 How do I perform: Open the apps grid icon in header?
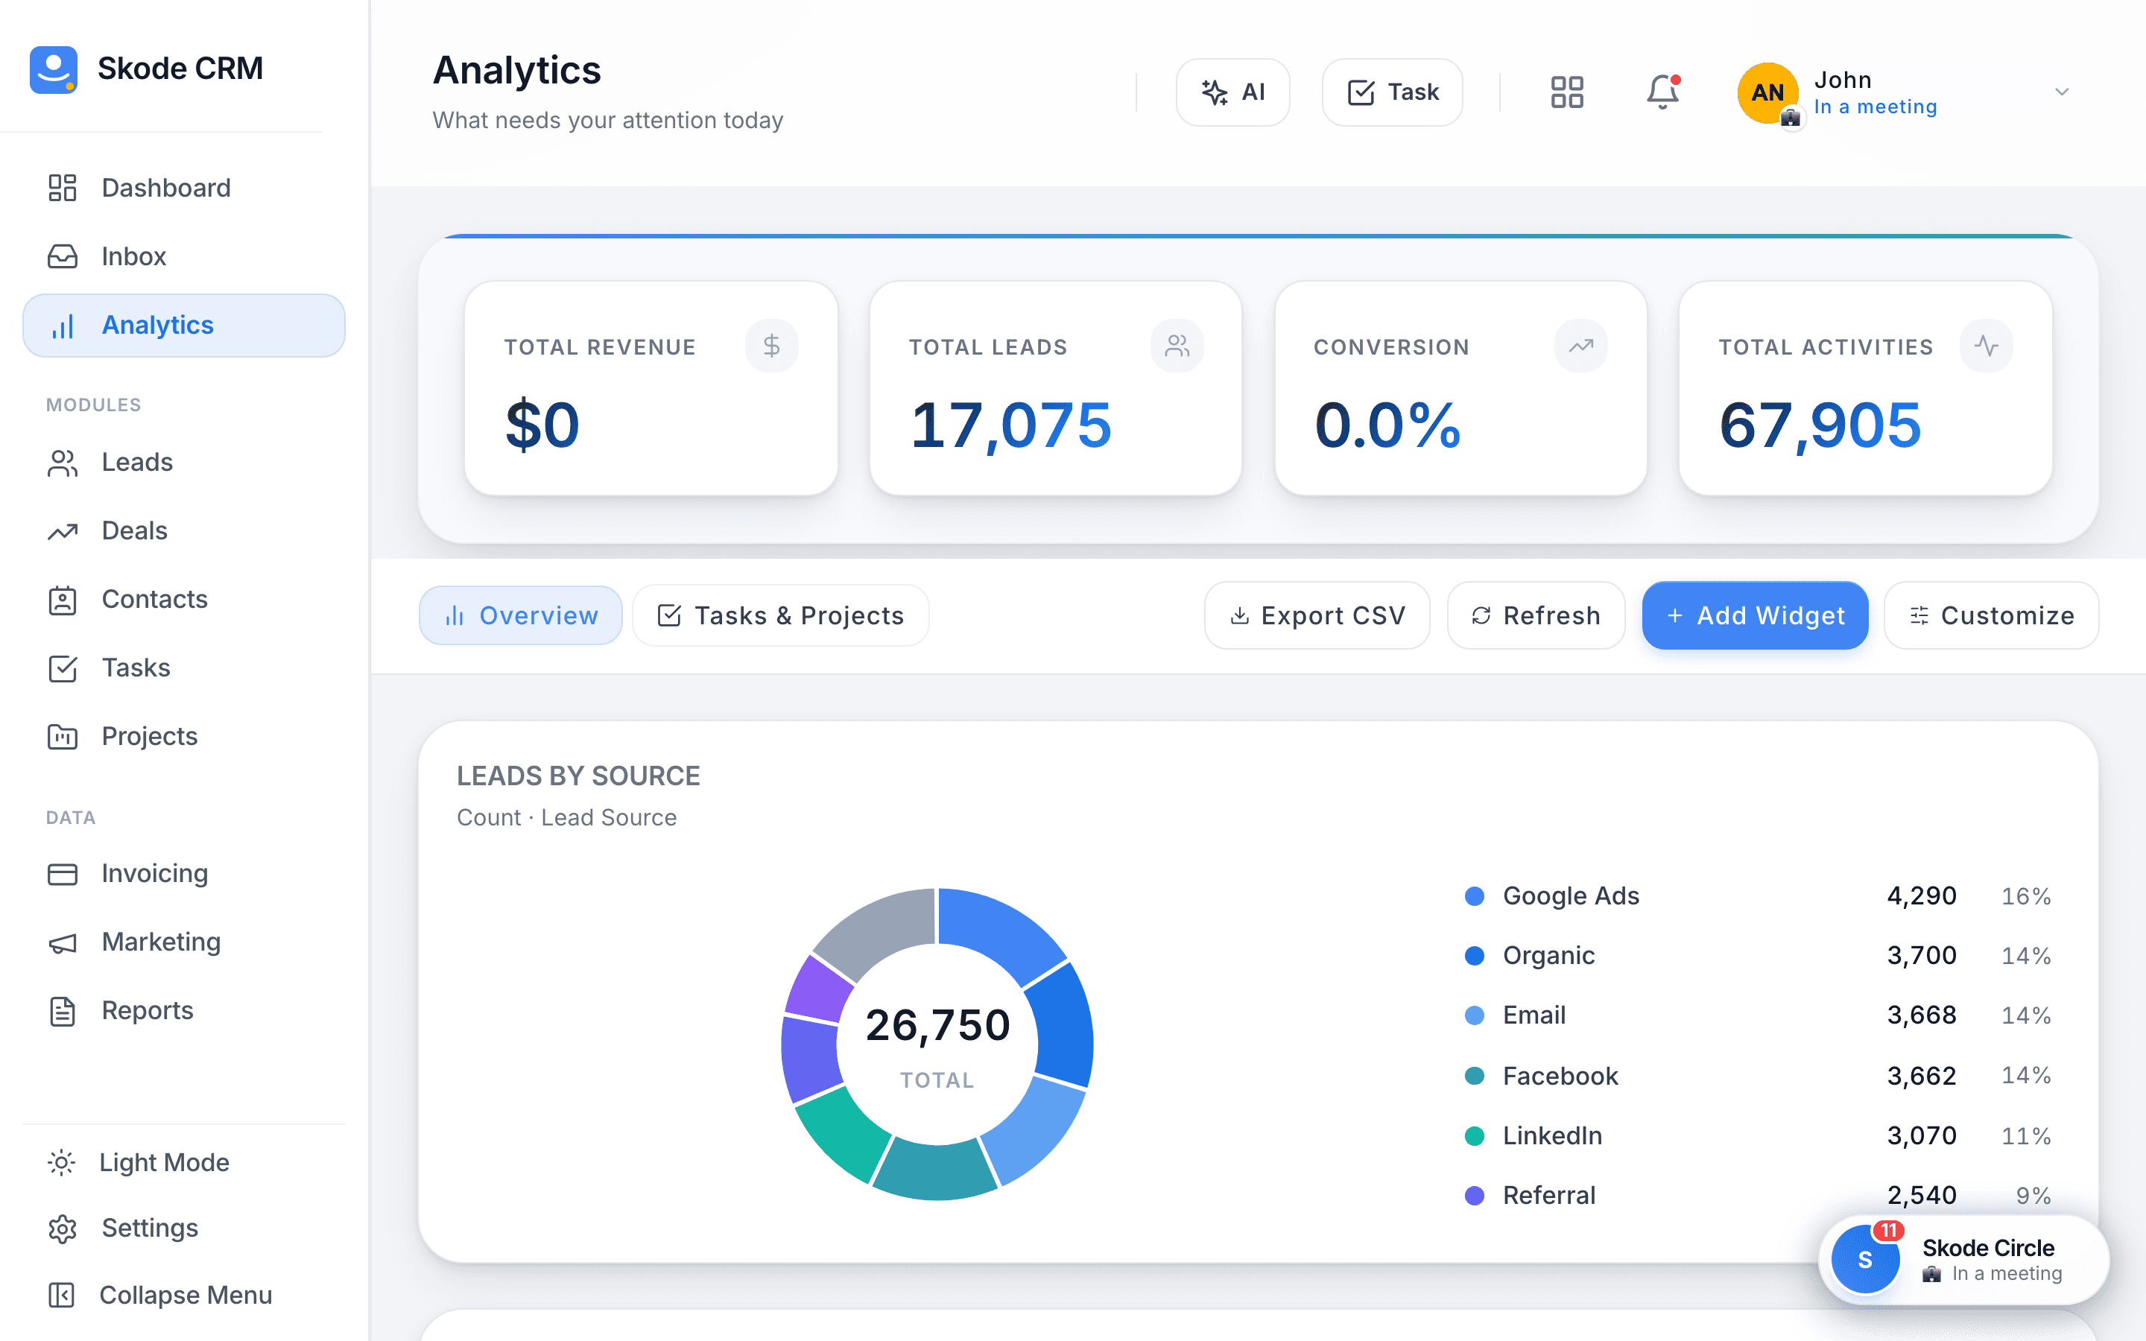pyautogui.click(x=1567, y=92)
